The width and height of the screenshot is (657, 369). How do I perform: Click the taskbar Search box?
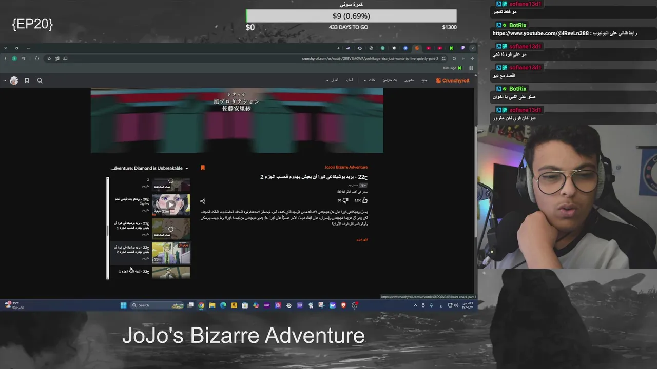point(157,305)
